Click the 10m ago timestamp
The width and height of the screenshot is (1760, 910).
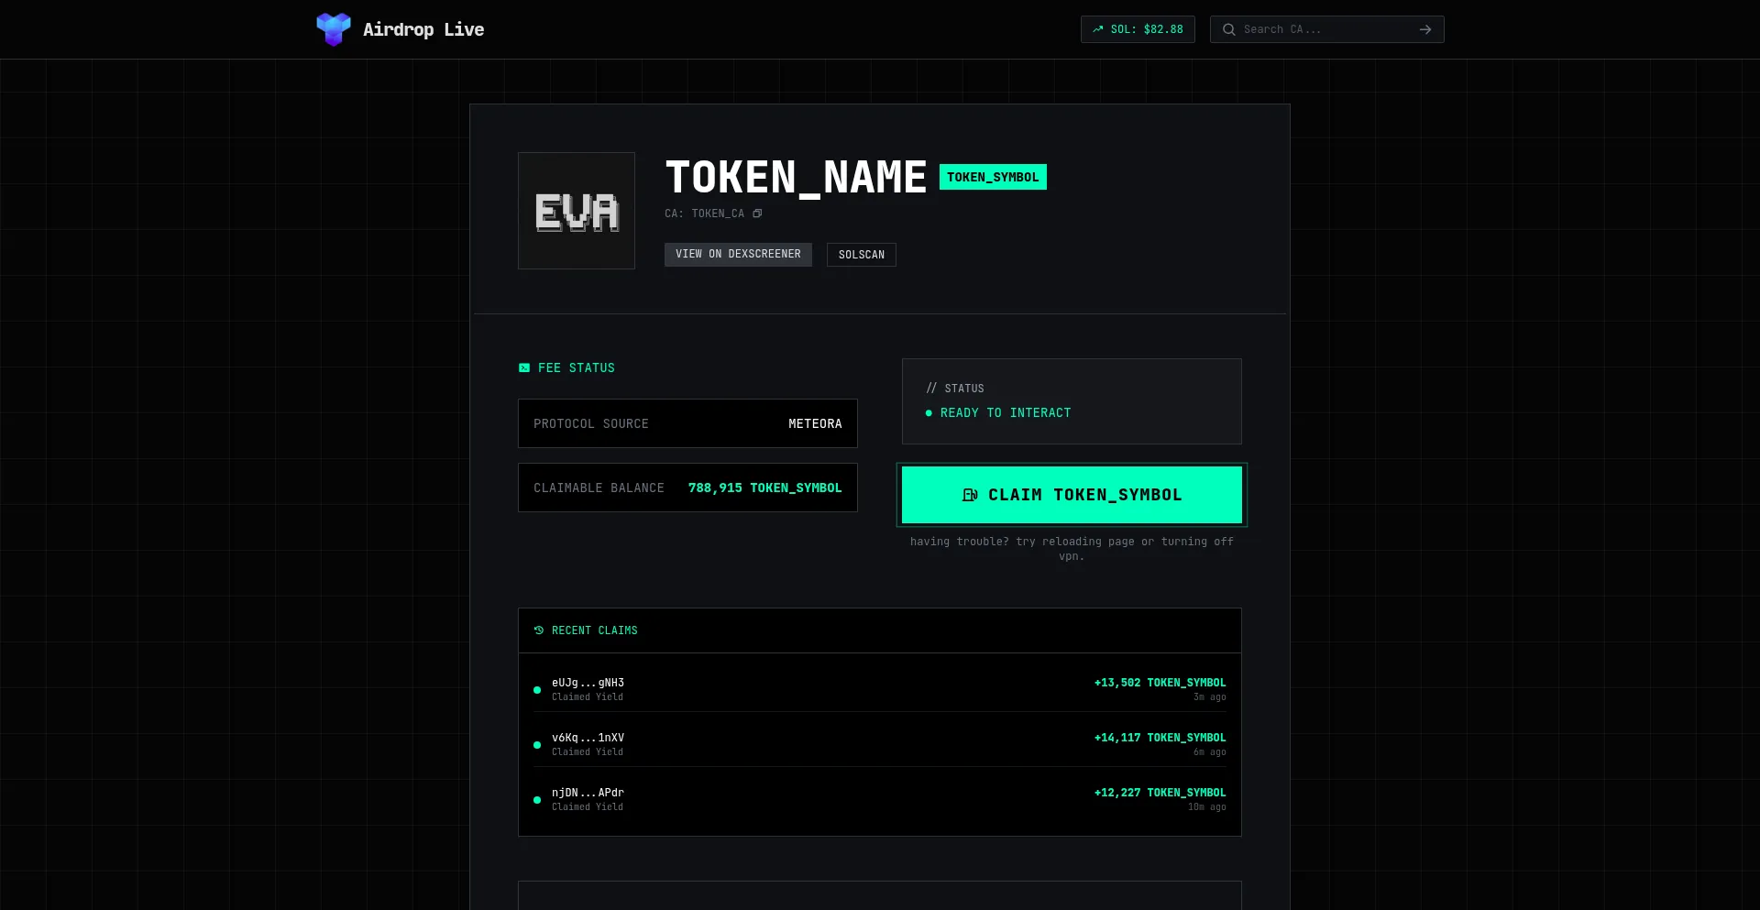tap(1207, 807)
